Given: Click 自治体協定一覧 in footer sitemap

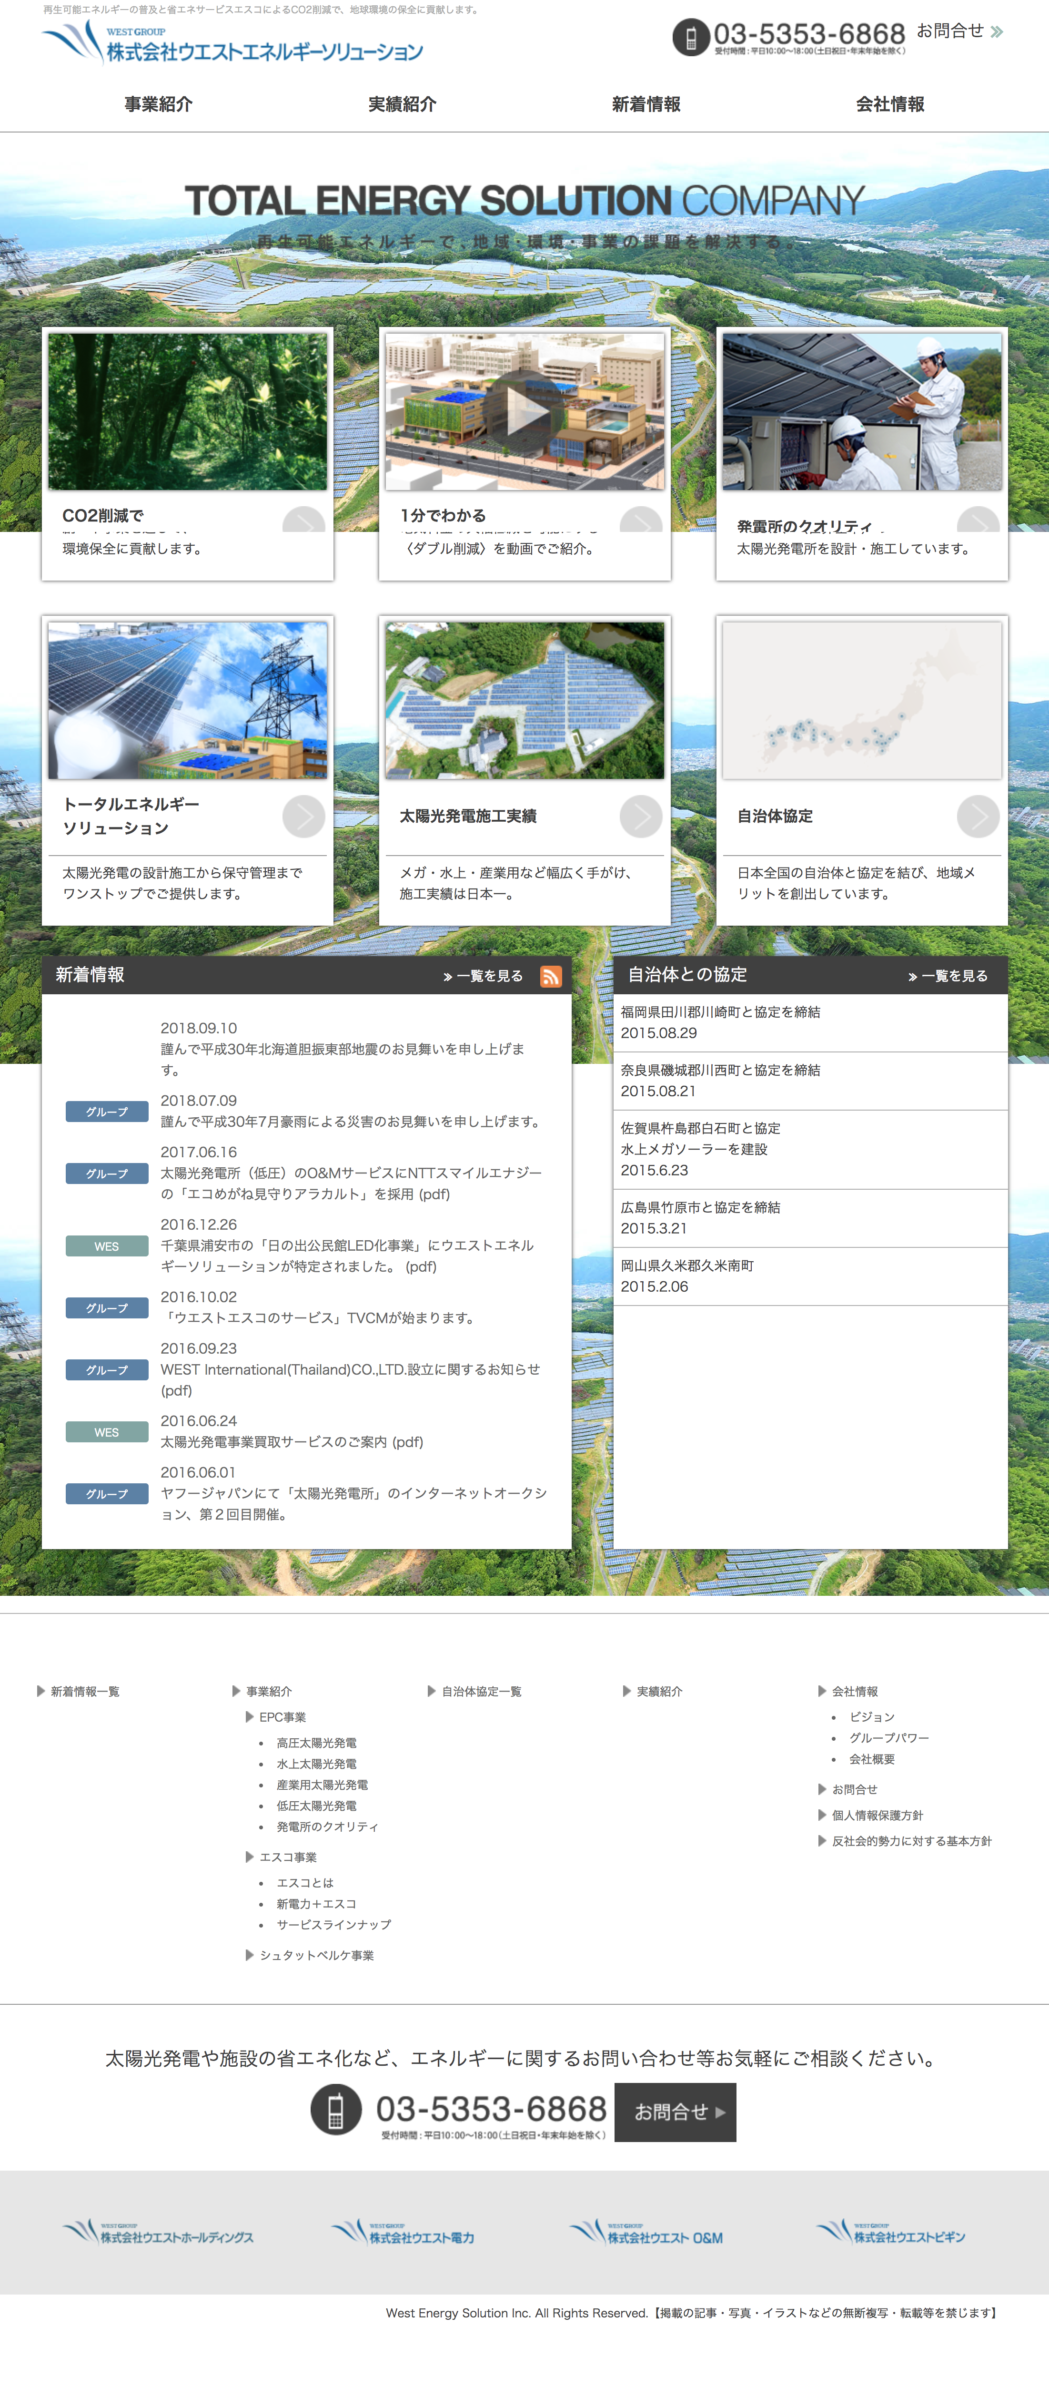Looking at the screenshot, I should pos(481,1692).
